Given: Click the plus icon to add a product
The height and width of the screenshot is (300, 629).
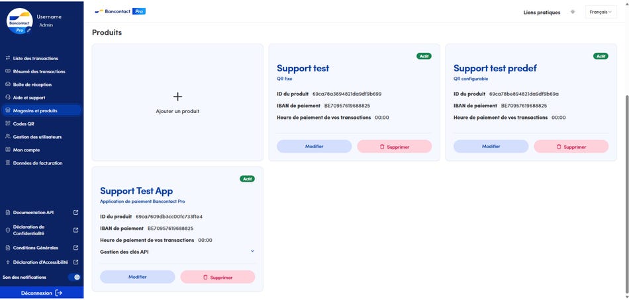Looking at the screenshot, I should click(177, 97).
